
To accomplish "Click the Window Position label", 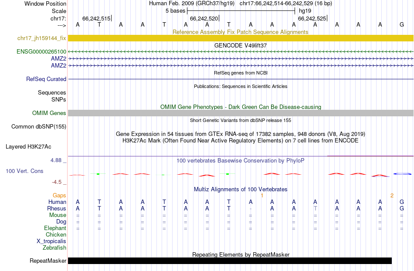I will [45, 3].
